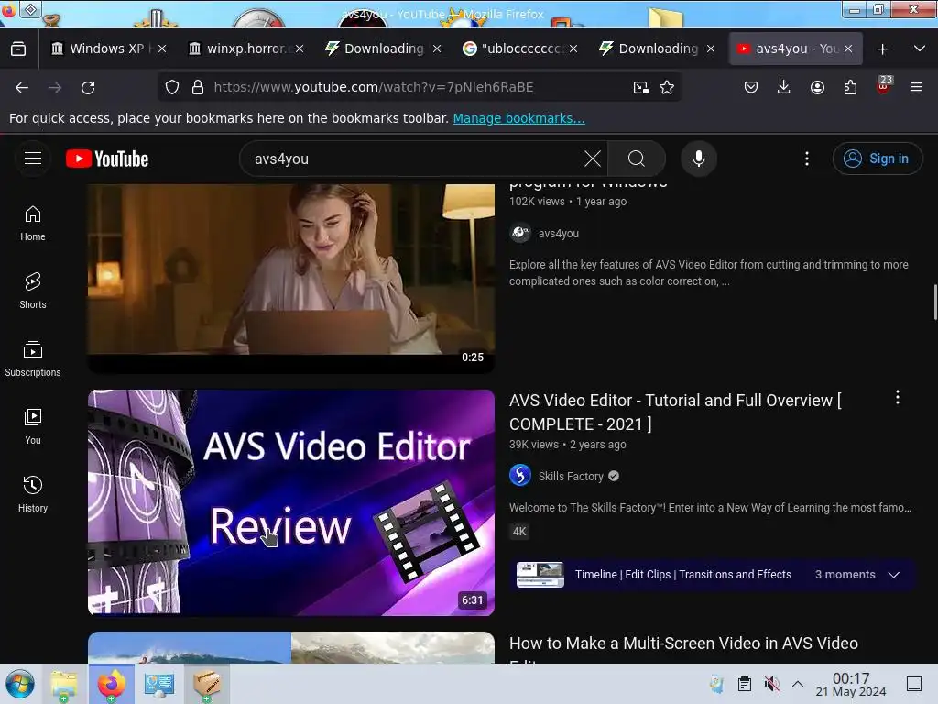Open more actions for AVS Video Editor Tutorial
The image size is (938, 704).
point(898,398)
